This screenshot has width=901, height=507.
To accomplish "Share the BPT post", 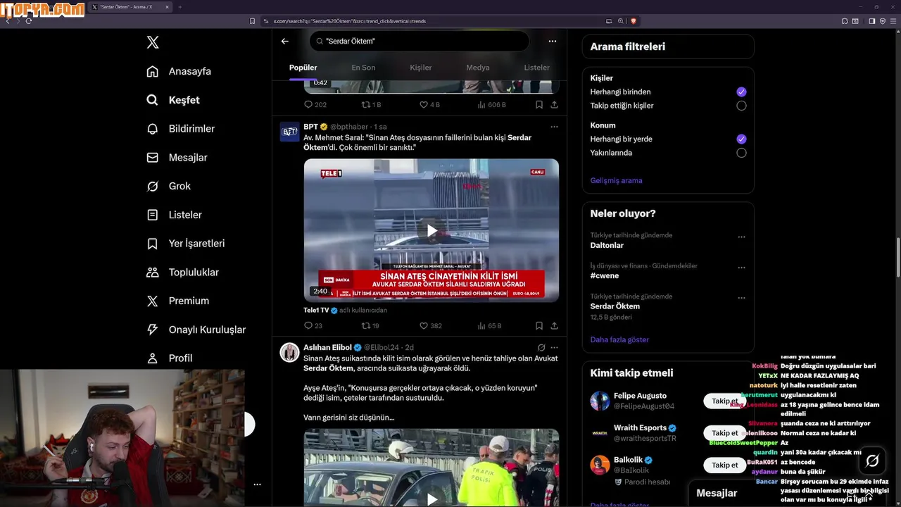I will [555, 325].
